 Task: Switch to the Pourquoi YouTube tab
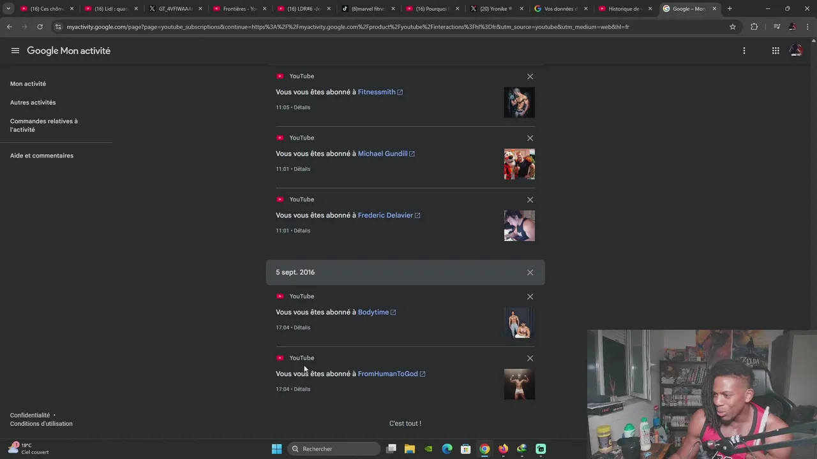coord(432,9)
